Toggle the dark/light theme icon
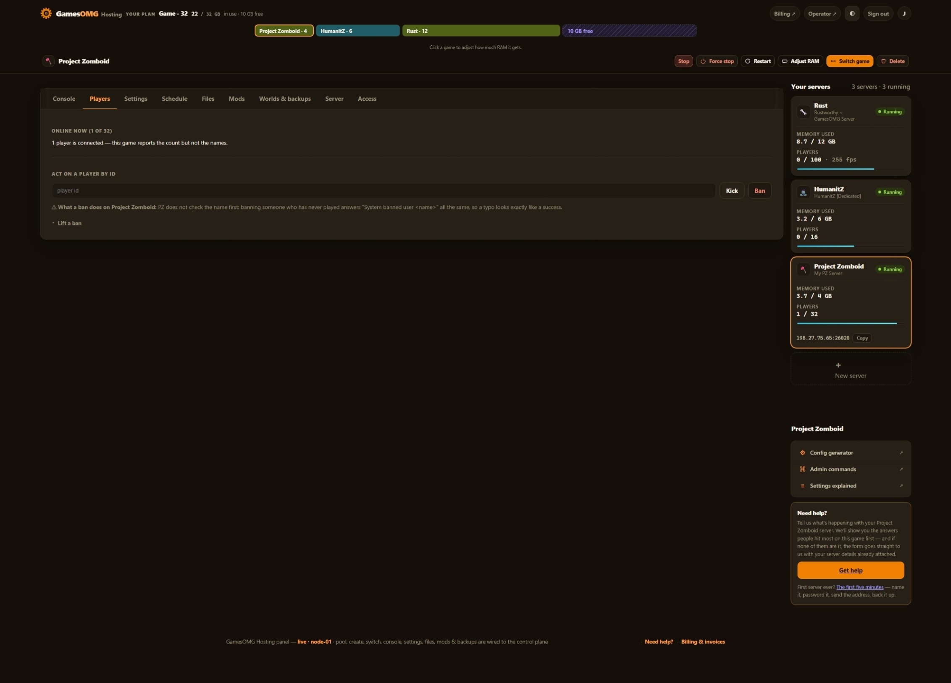Screen dimensions: 951x683 (x=852, y=13)
